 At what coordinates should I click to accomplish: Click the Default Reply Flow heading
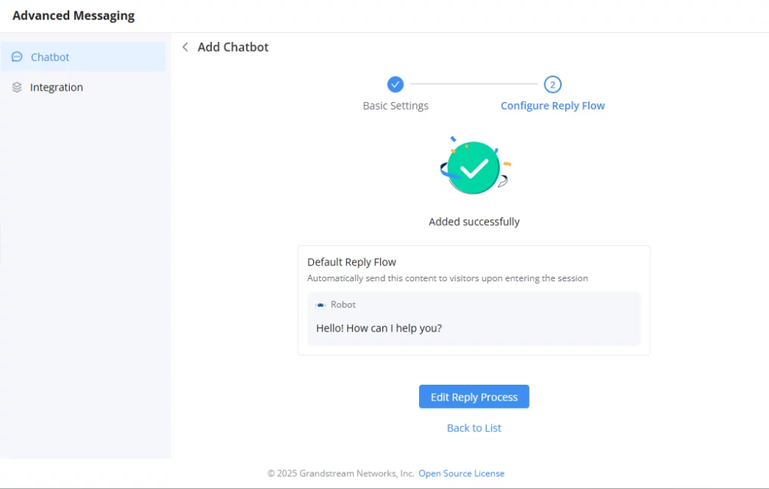point(351,262)
